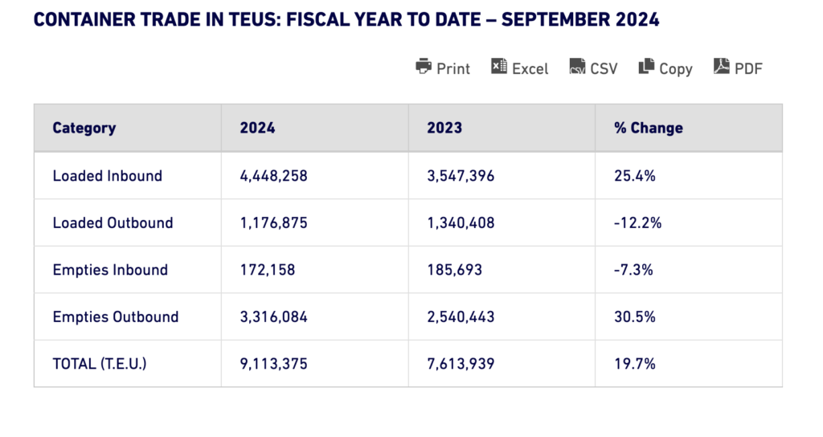Click the Excel spreadsheet icon

[x=499, y=67]
